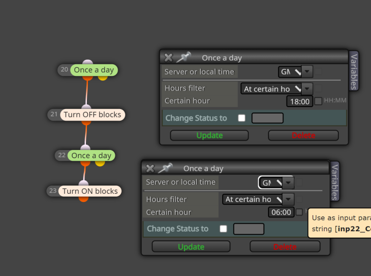Click Update in the lower panel
The image size is (371, 276).
(191, 247)
